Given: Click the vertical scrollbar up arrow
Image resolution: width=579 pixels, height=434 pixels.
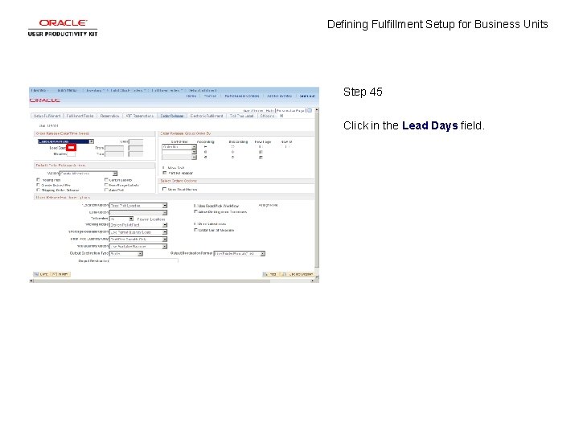Looking at the screenshot, I should click(317, 110).
